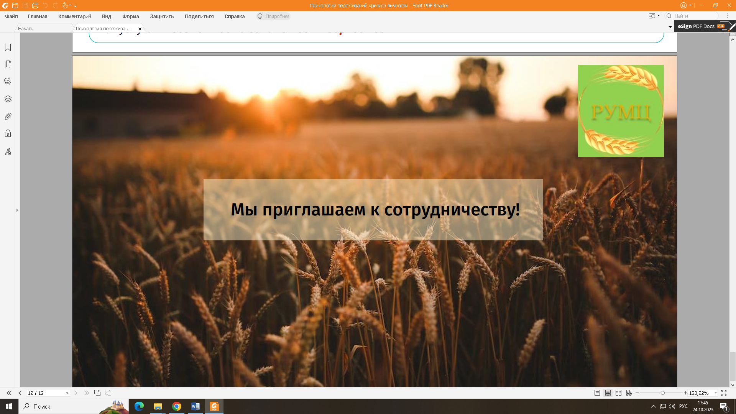Open the Pages thumbnails panel icon

(x=8, y=64)
